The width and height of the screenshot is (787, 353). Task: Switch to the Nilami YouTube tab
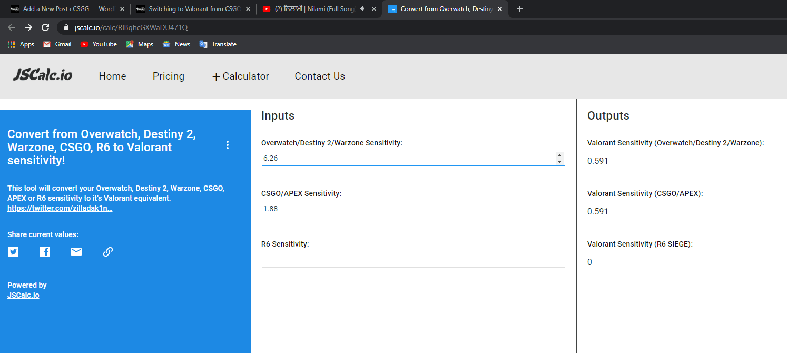[x=319, y=9]
